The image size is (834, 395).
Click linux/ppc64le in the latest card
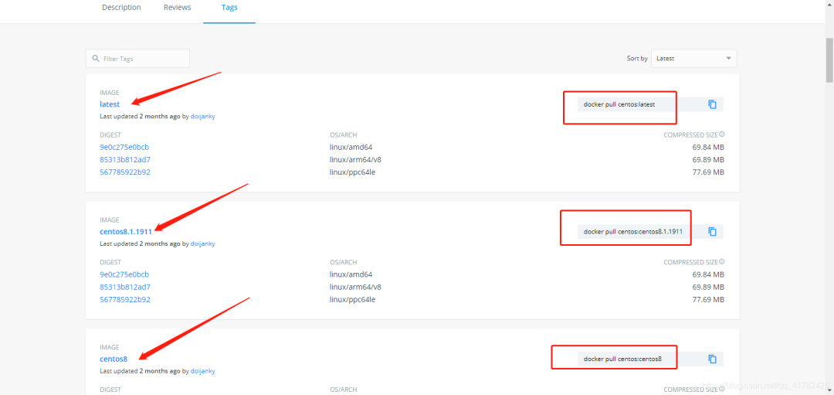pos(352,172)
